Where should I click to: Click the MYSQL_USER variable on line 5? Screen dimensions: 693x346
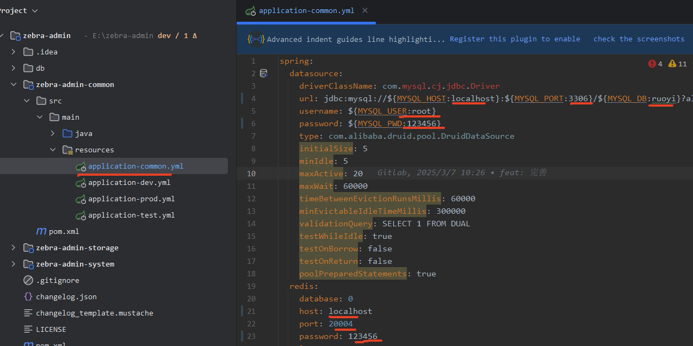point(382,111)
